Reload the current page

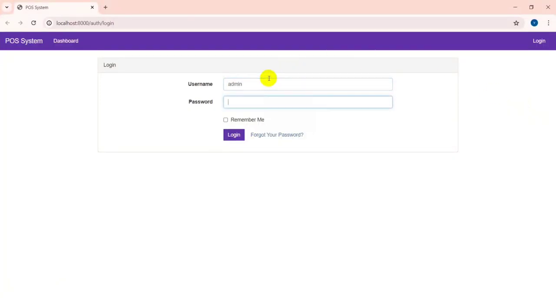(33, 23)
